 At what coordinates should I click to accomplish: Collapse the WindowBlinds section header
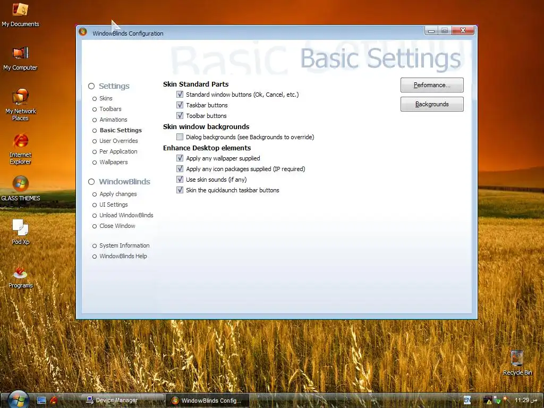click(x=120, y=182)
